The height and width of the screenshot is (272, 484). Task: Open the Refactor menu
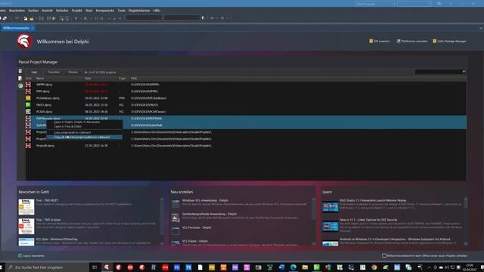[x=62, y=11]
